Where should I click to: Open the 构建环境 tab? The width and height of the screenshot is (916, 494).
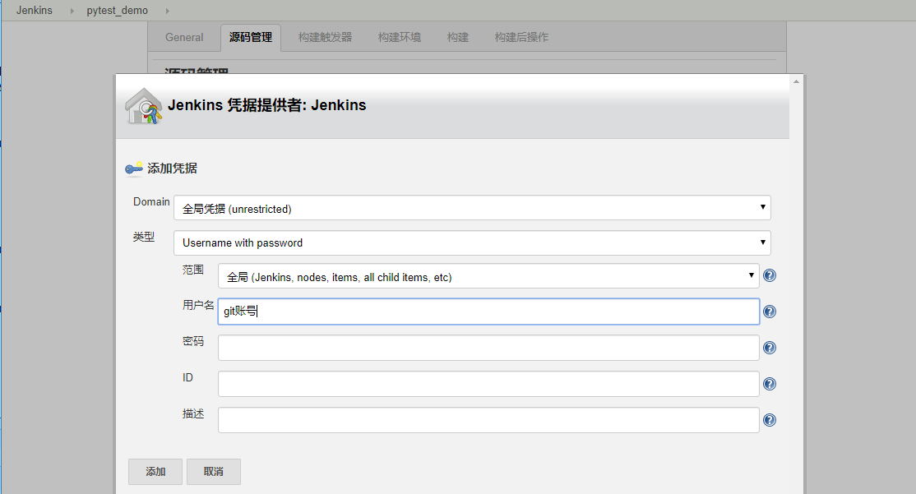pos(400,37)
